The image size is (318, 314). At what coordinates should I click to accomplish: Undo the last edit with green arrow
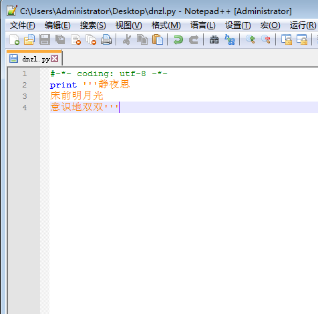178,39
